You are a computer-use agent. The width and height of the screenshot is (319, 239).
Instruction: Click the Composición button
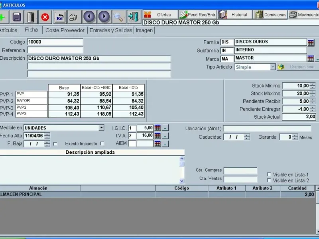[298, 67]
